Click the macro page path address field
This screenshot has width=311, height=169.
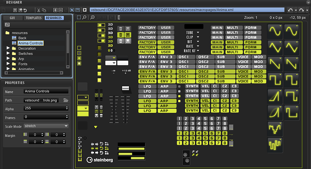click(187, 10)
